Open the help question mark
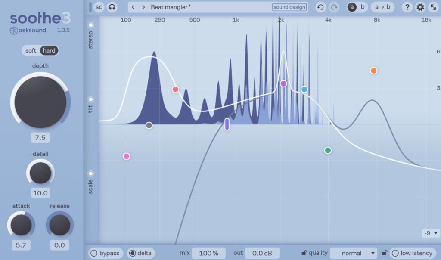Screen dimensions: 441x260 click(x=407, y=7)
